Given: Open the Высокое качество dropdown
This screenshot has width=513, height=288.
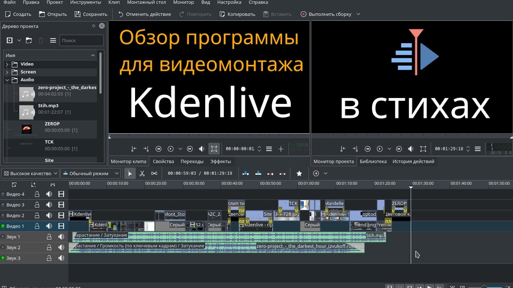Looking at the screenshot, I should coord(30,174).
